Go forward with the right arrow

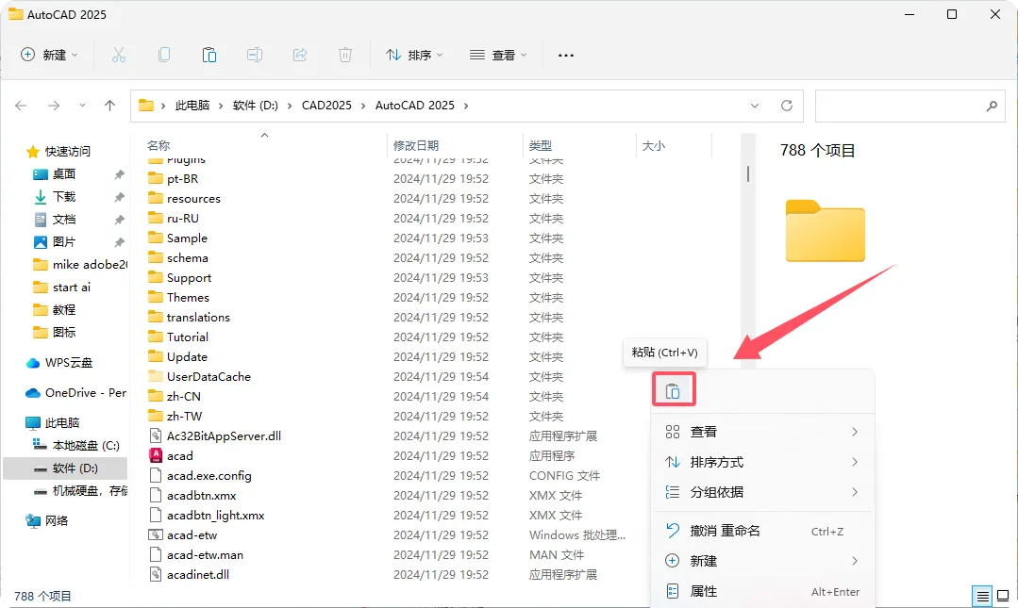[53, 106]
